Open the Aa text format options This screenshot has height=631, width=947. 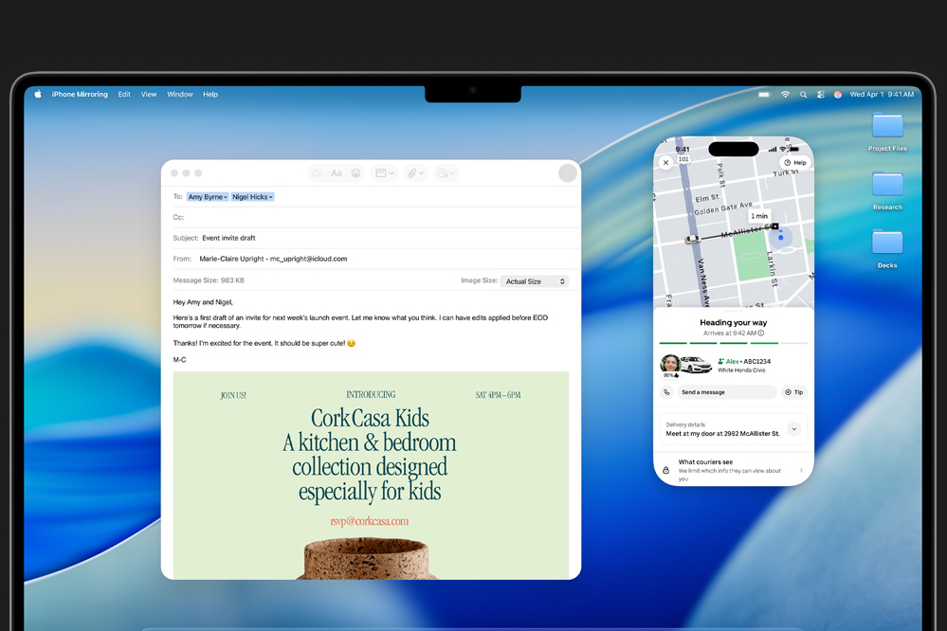click(x=337, y=173)
